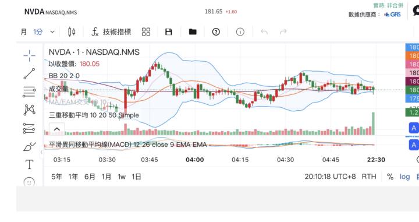
Task: Set range to 5年
Action: pyautogui.click(x=56, y=177)
